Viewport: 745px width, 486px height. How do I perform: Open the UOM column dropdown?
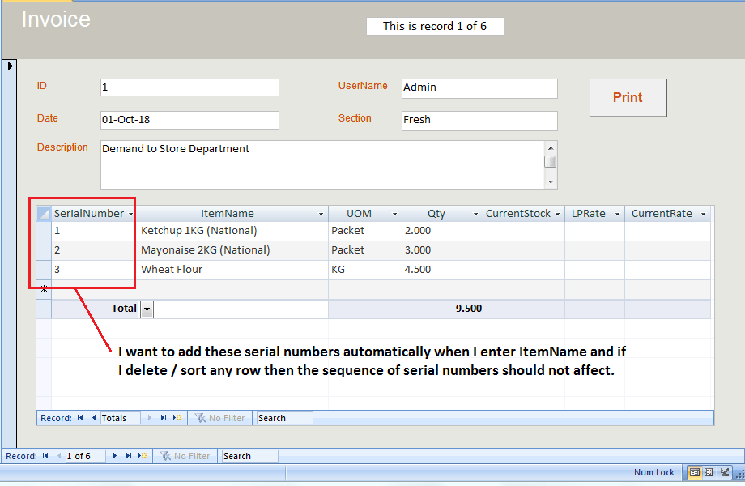pos(394,213)
